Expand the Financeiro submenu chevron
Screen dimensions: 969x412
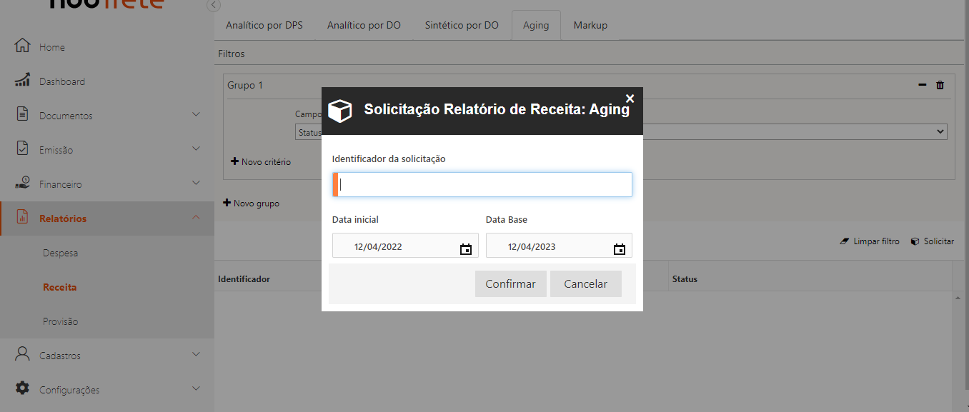coord(196,184)
